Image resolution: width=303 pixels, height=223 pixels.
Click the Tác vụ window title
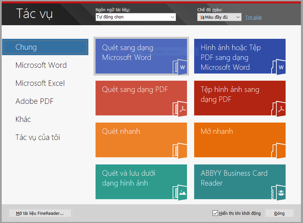pyautogui.click(x=34, y=14)
